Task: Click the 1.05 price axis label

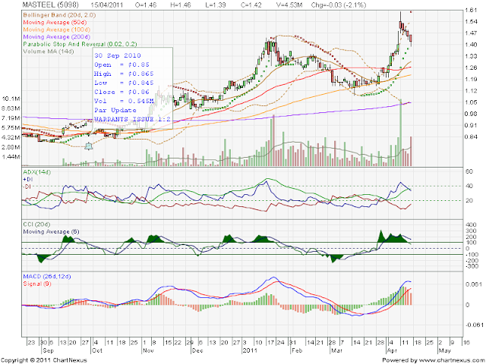Action: (471, 102)
